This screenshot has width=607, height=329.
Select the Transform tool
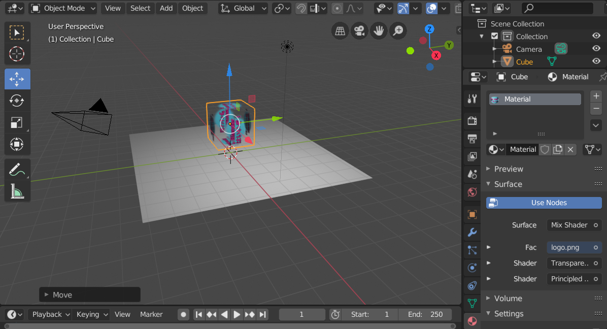point(17,144)
